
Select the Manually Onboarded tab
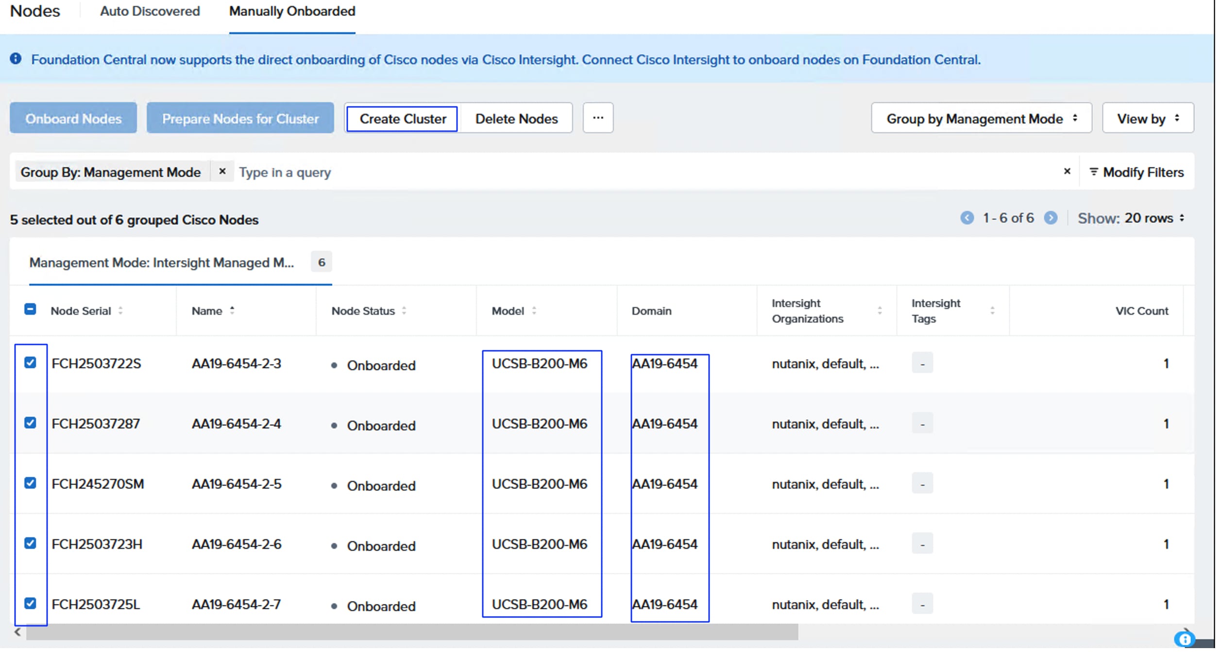tap(291, 11)
